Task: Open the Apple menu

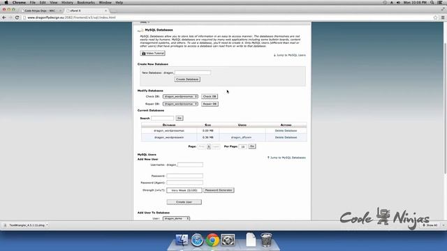Action: [x=6, y=2]
